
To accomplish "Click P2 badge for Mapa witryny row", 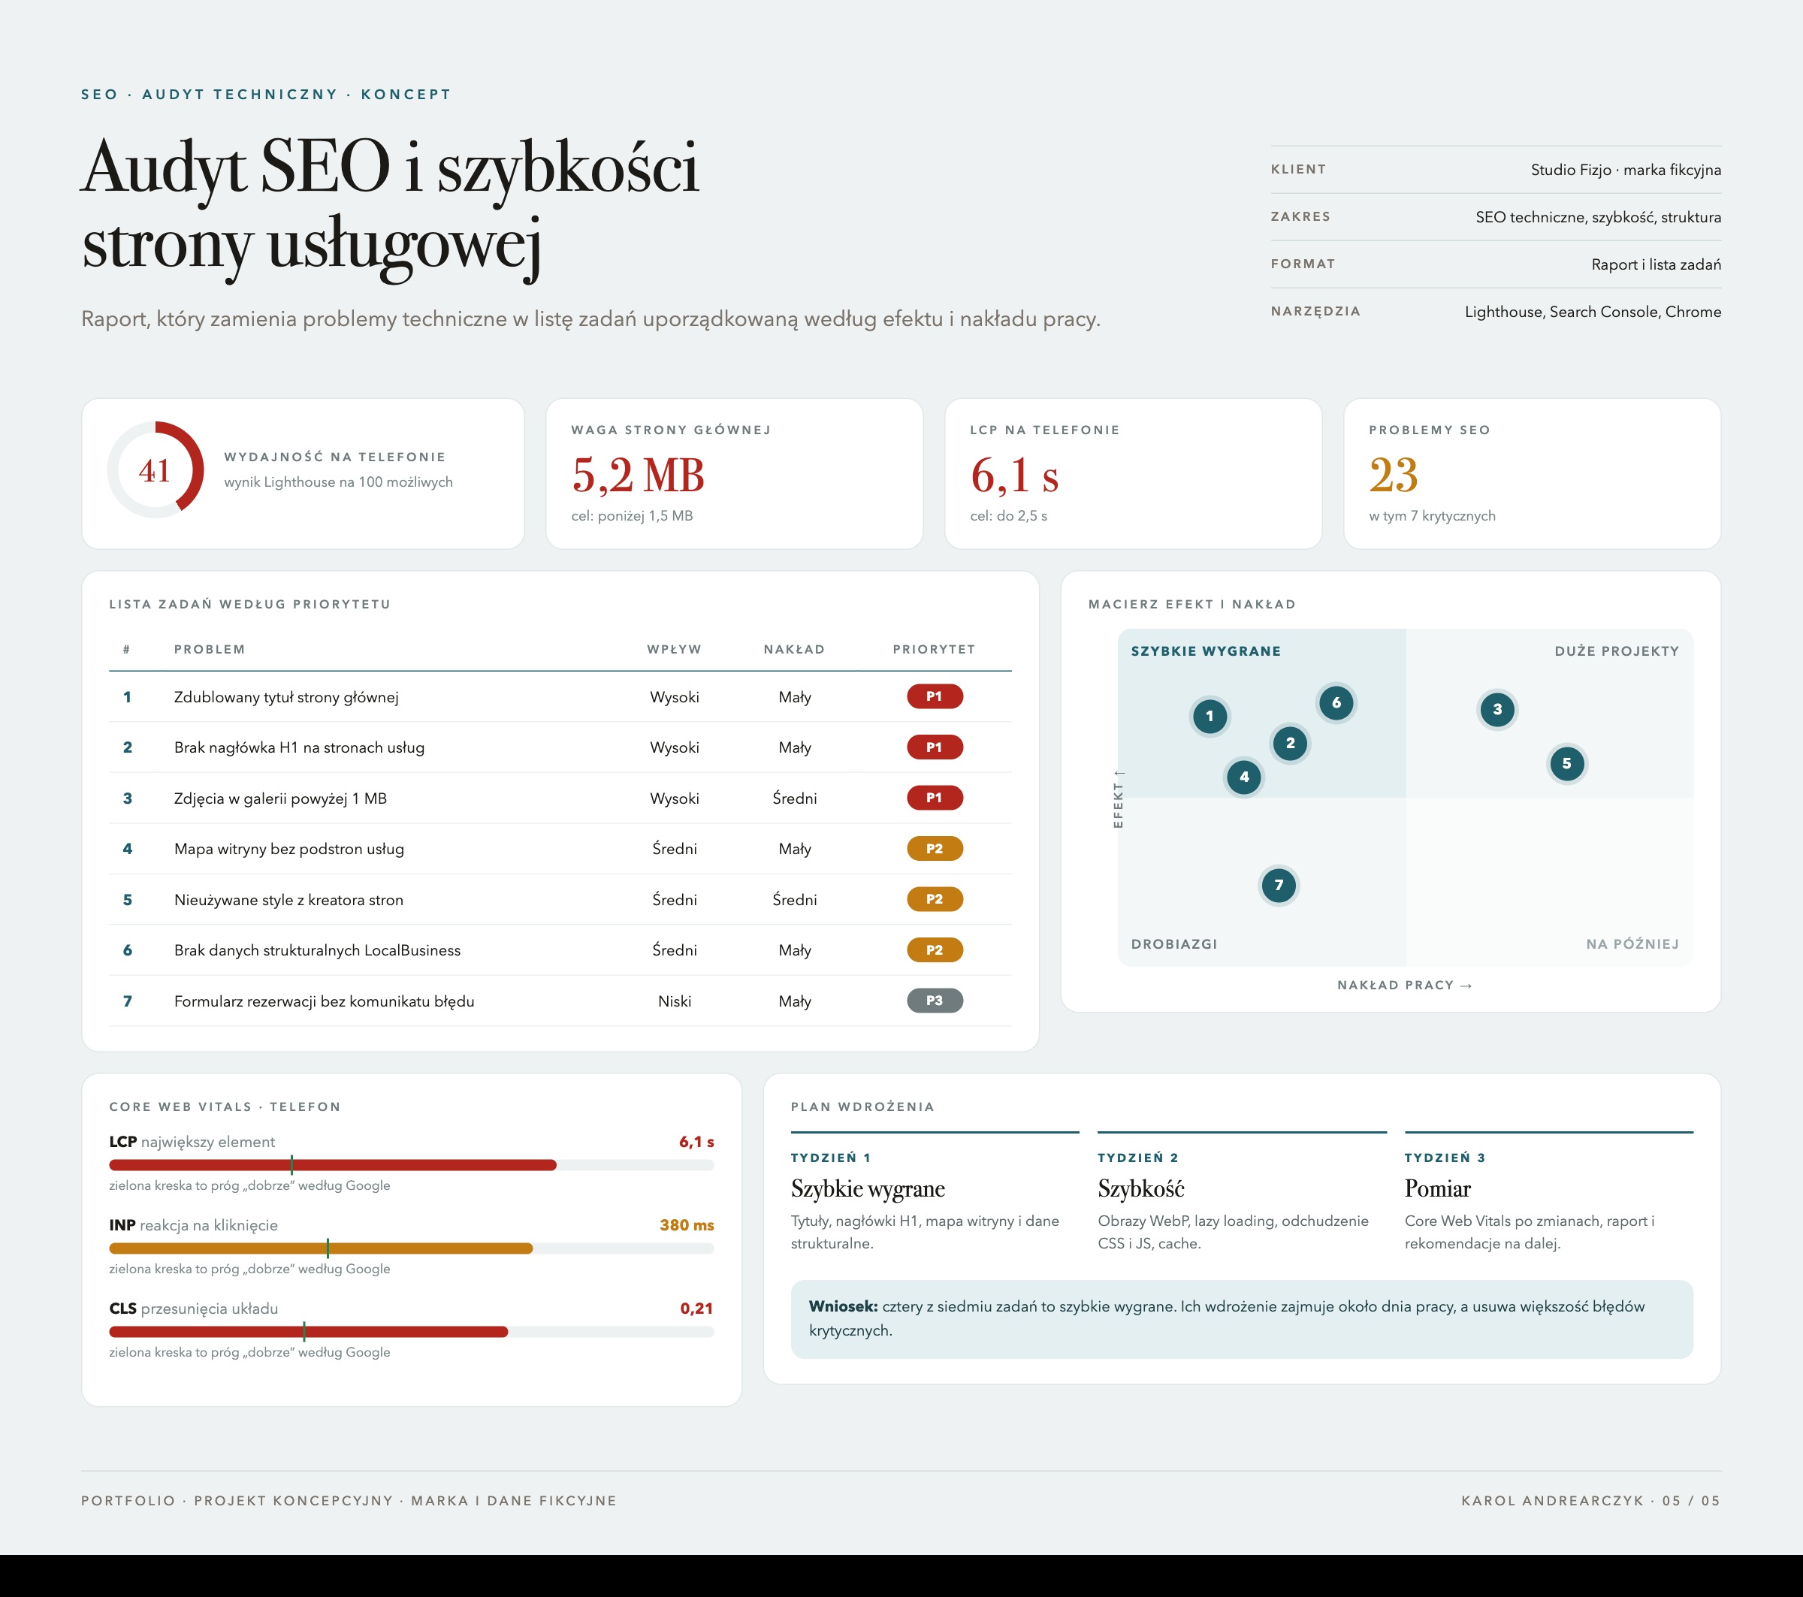I will 934,850.
